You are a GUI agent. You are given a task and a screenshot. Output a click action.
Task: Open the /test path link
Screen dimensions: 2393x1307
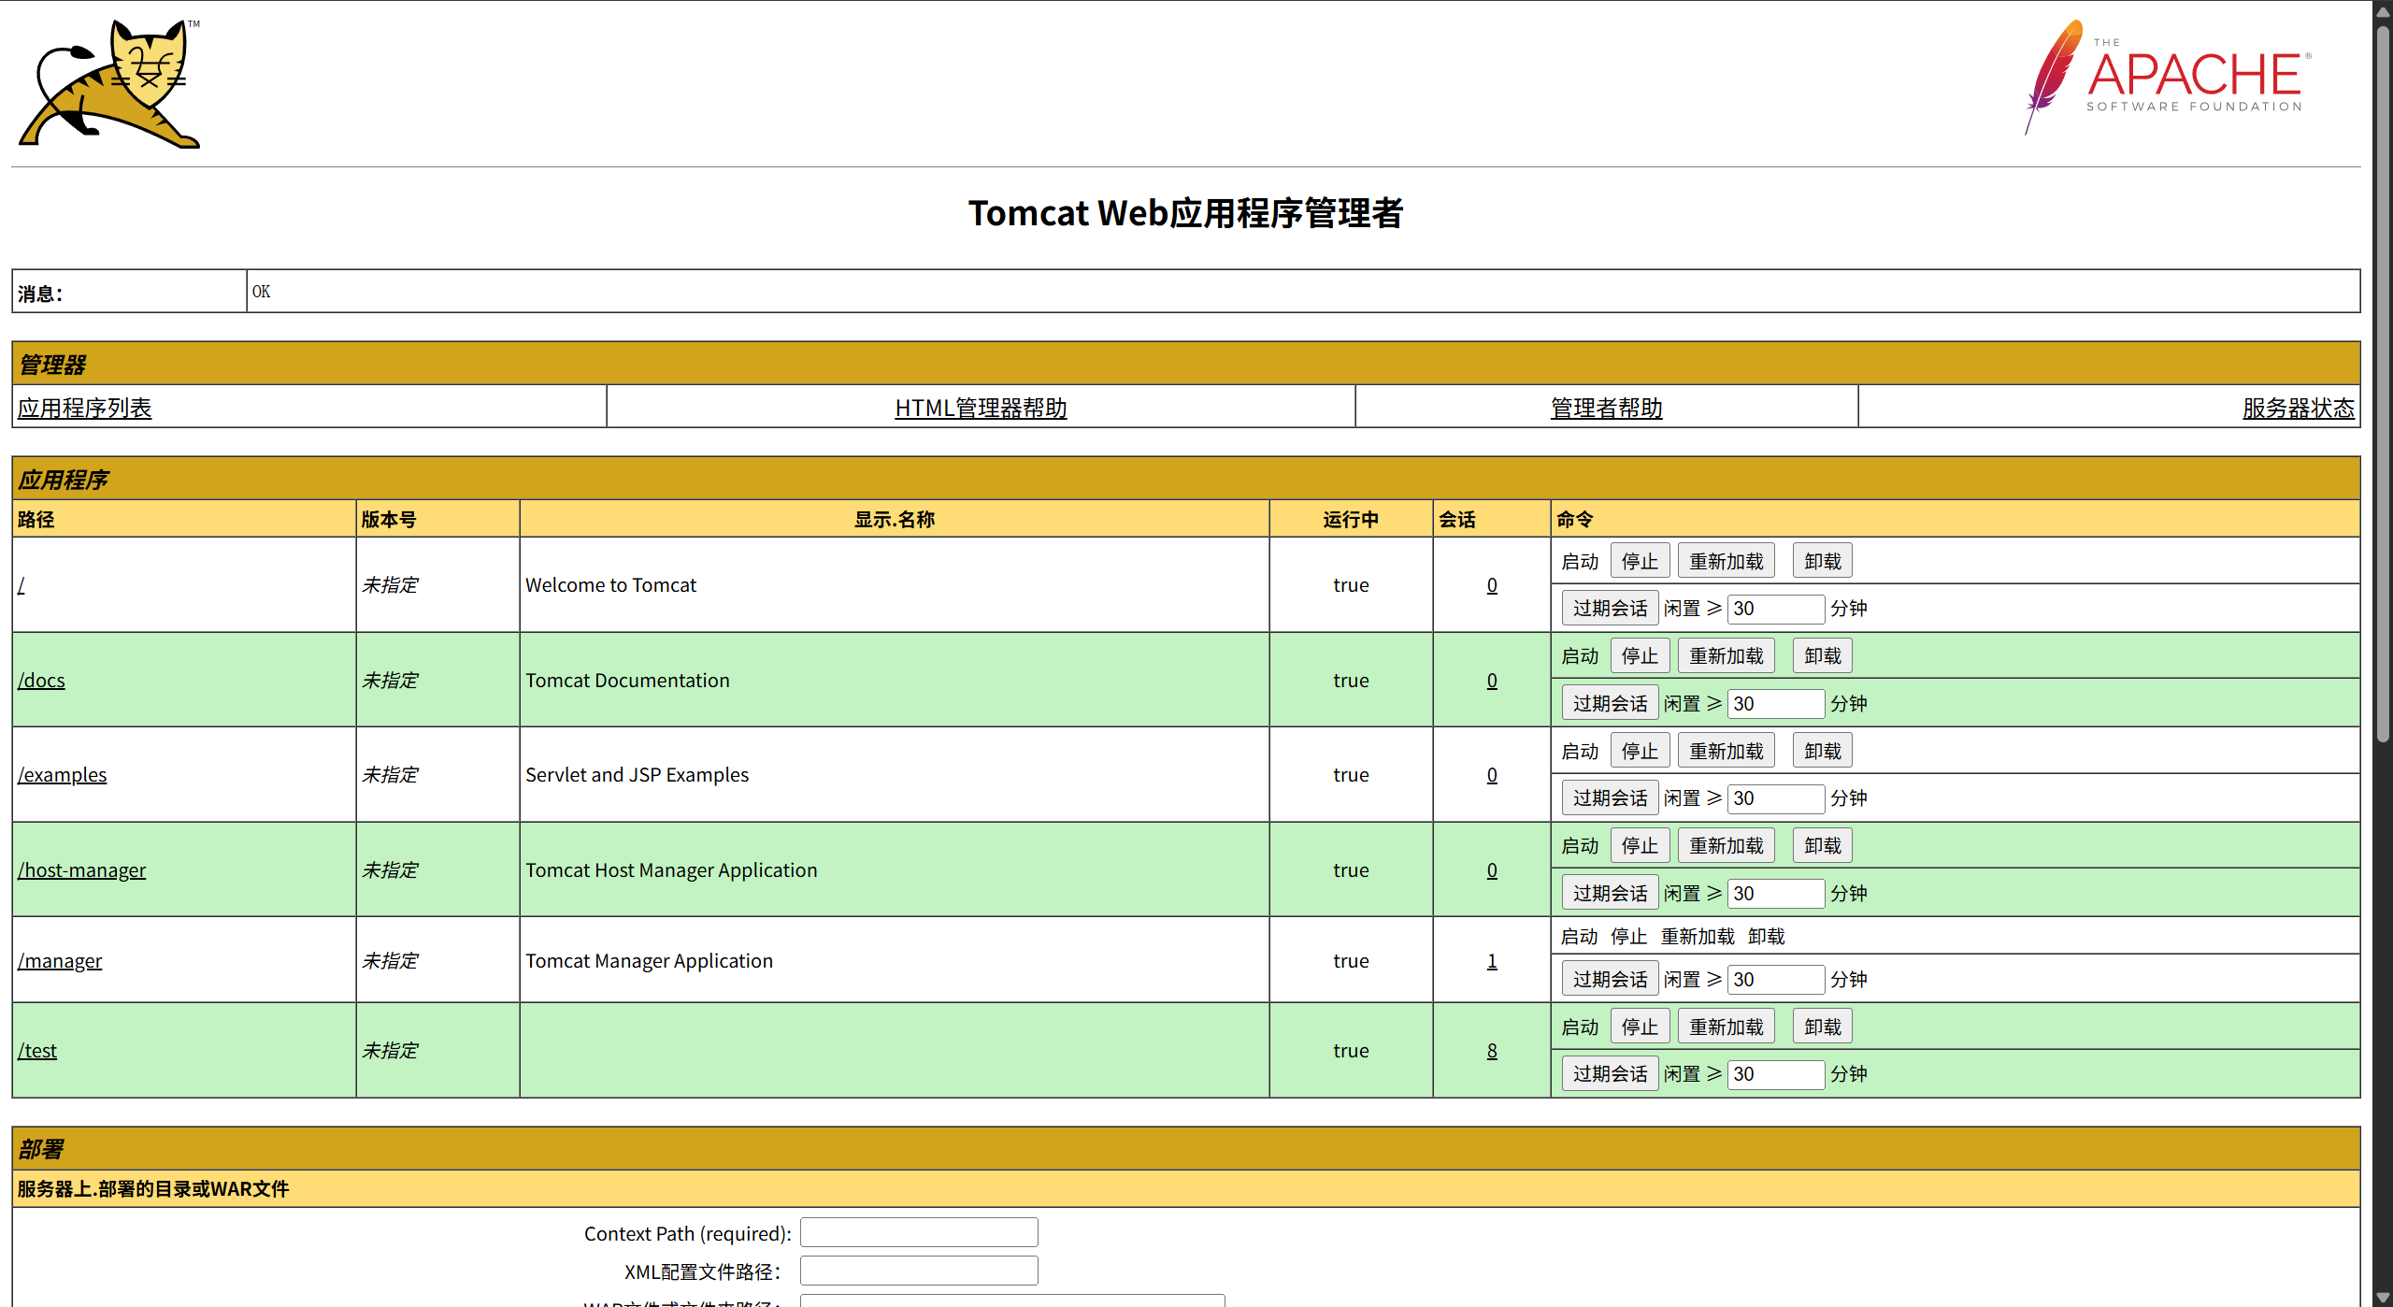(37, 1051)
